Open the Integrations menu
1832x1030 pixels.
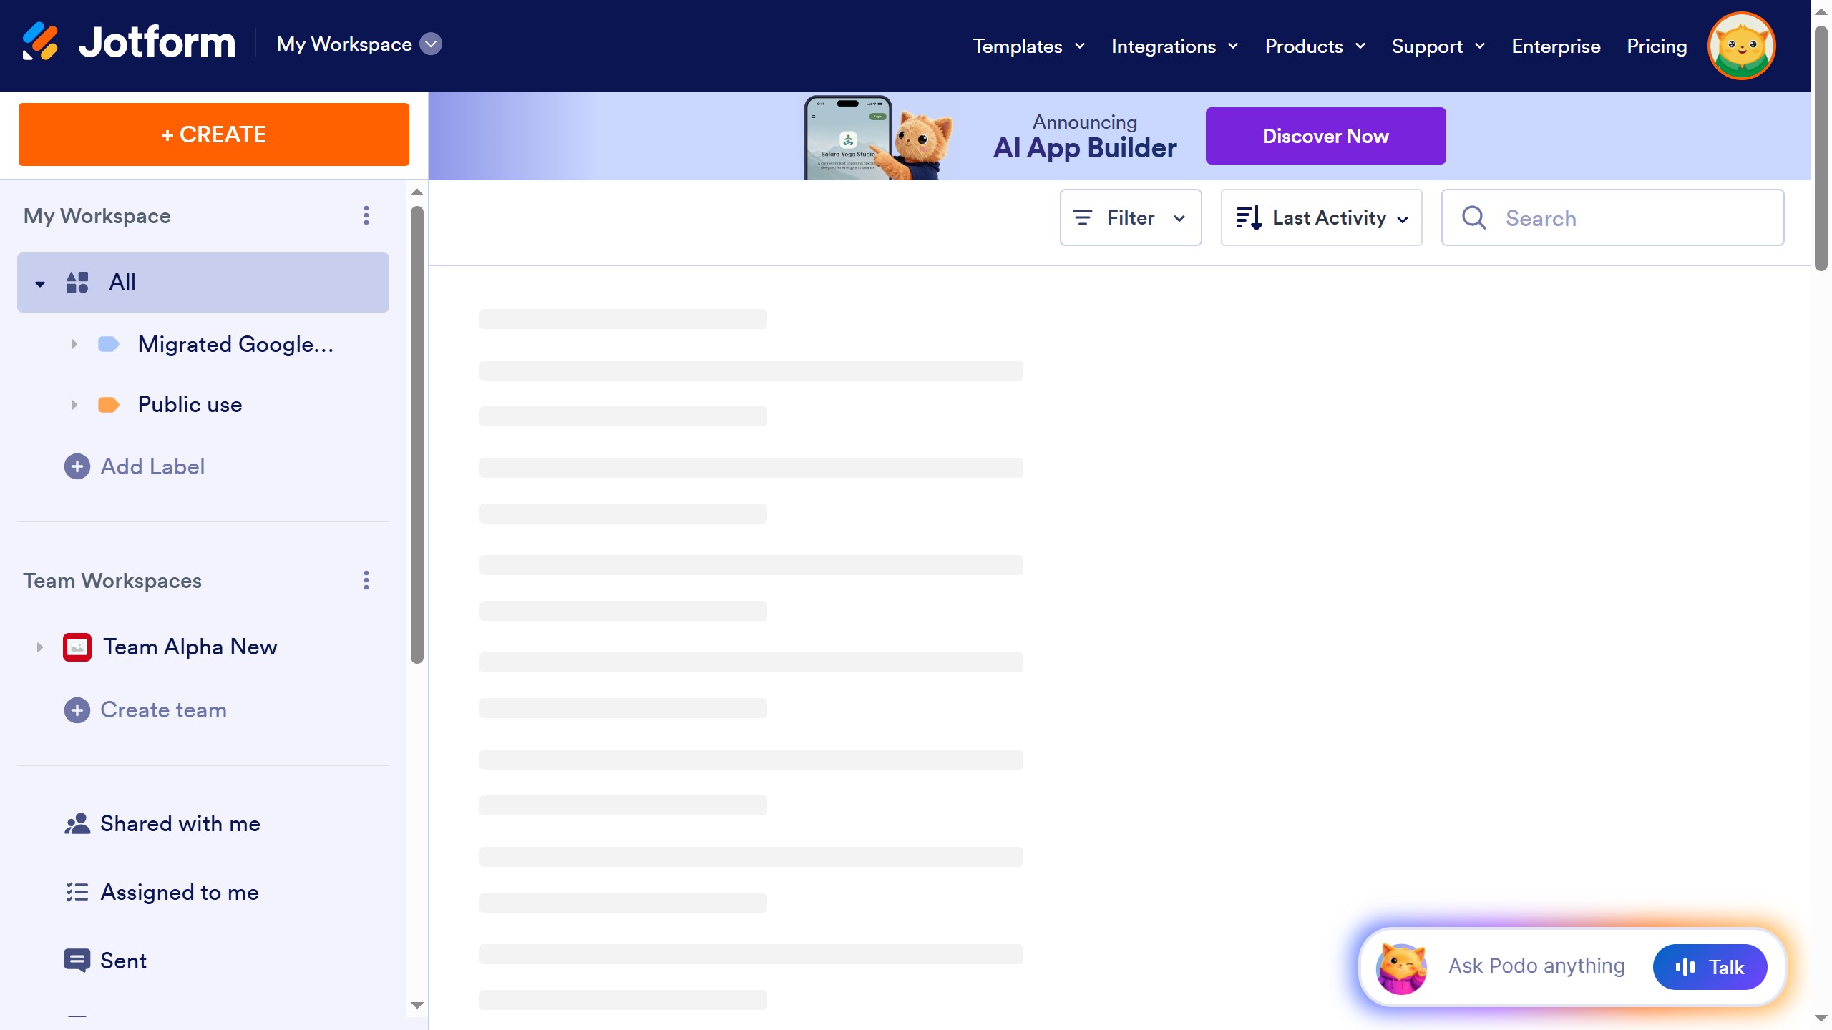(1175, 46)
